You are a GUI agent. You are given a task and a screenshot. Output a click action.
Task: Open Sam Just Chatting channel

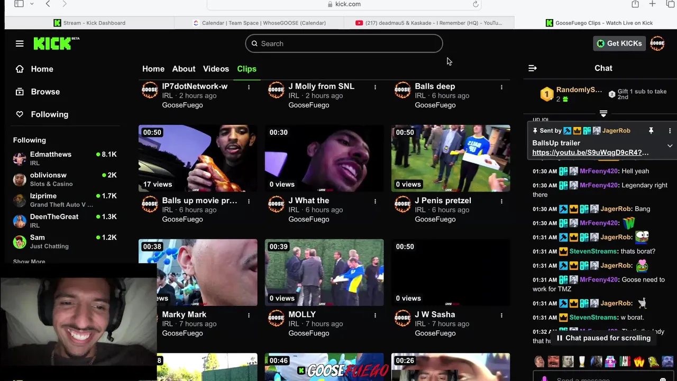point(65,241)
